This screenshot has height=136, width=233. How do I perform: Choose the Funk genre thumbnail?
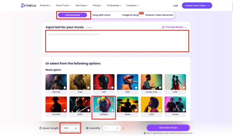(151, 104)
